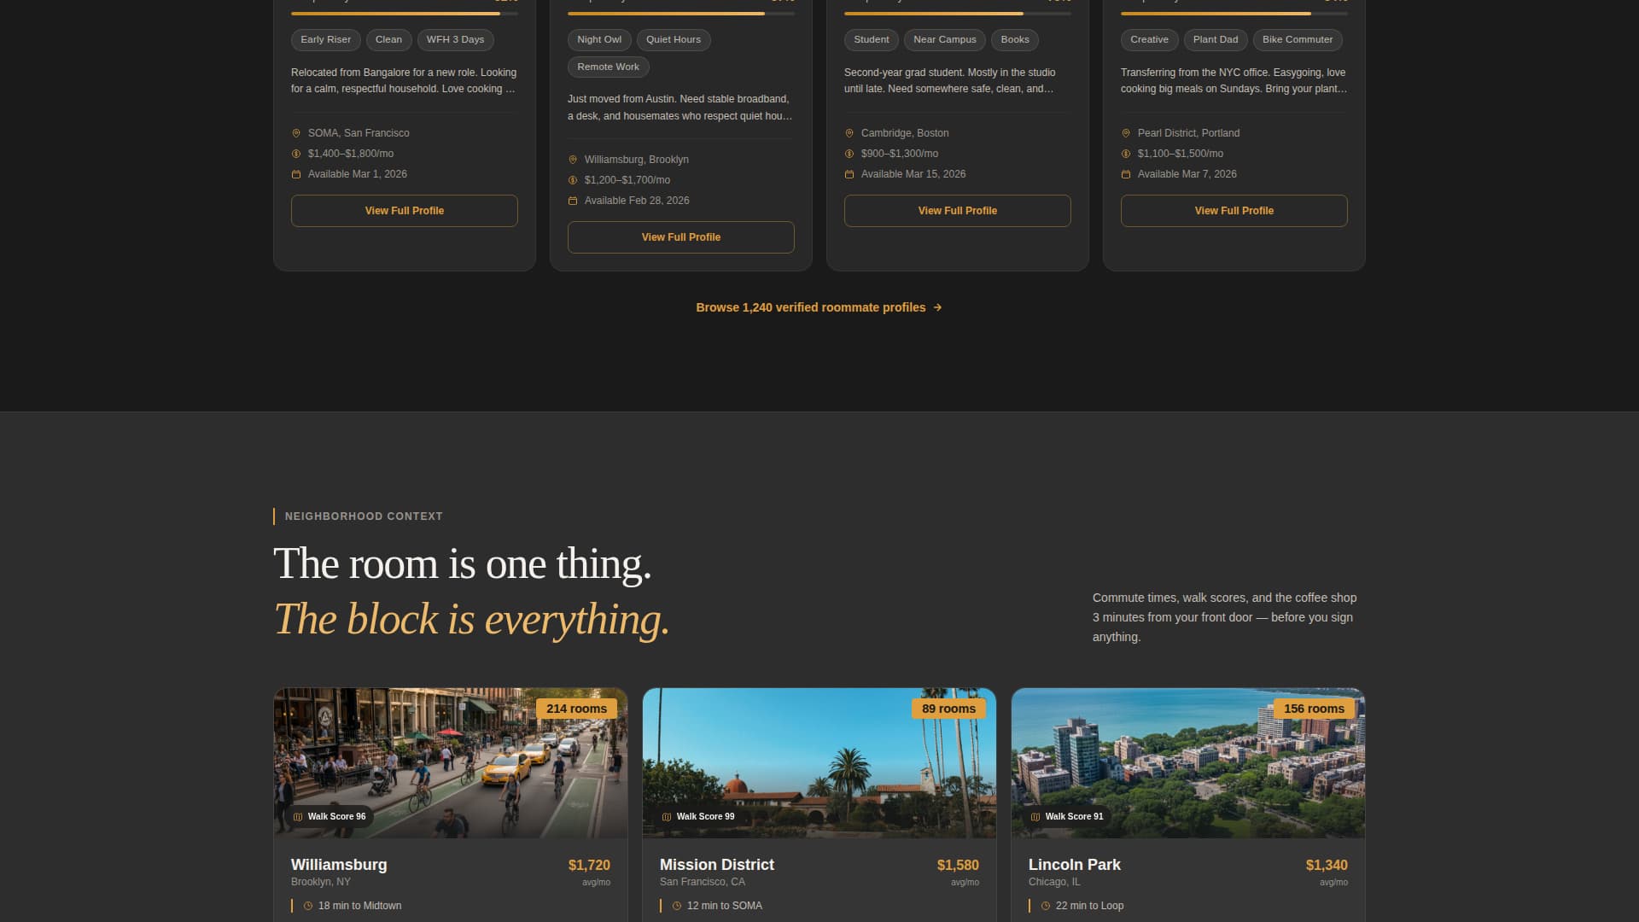Click the price icon next to $1,400–$1,800/mo
Viewport: 1639px width, 922px height.
coord(296,154)
